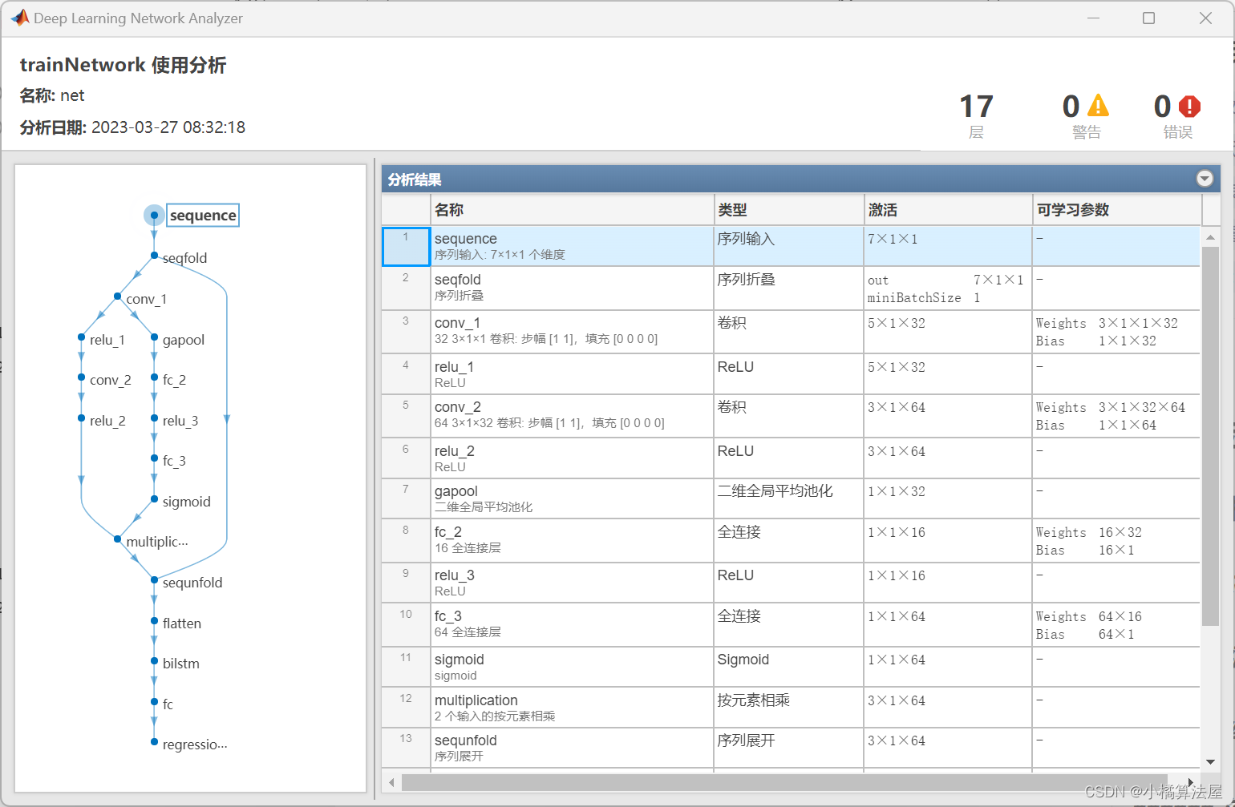The width and height of the screenshot is (1235, 807).
Task: Maximize the Deep Learning Network Analyzer window
Action: (1148, 18)
